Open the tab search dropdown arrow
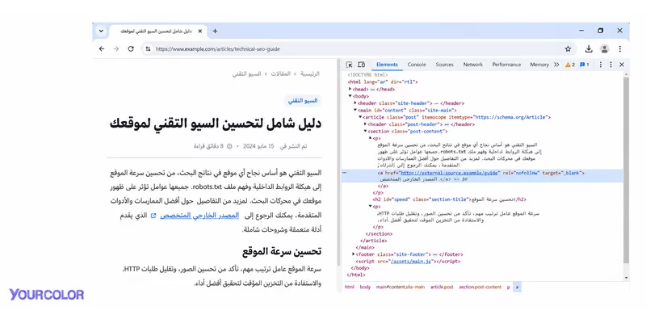646x323 pixels. point(101,31)
